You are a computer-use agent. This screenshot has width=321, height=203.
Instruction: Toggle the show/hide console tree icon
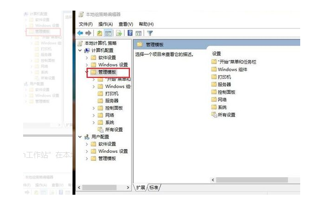[x=108, y=33]
